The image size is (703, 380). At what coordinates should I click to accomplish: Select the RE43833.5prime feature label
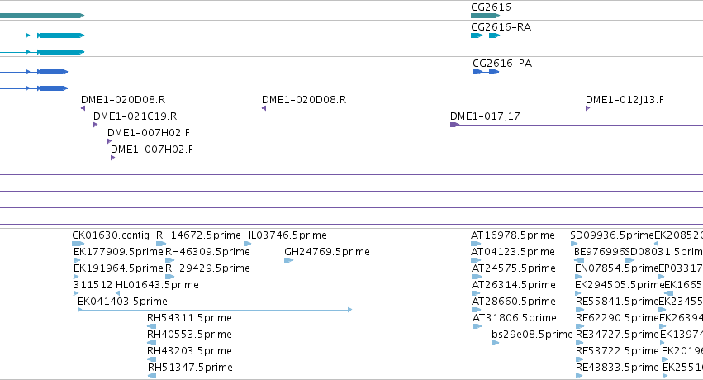point(617,368)
